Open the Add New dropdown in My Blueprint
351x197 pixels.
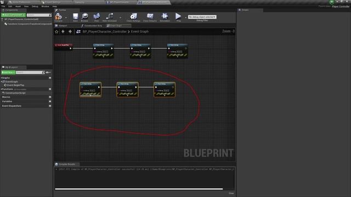click(x=8, y=72)
